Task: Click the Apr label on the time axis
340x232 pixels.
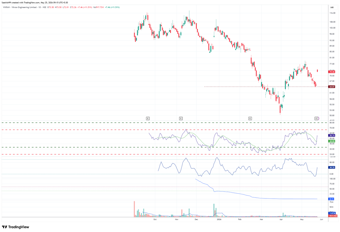Action: click(281, 219)
